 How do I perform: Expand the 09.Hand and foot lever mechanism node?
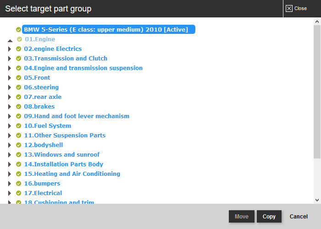coord(10,116)
